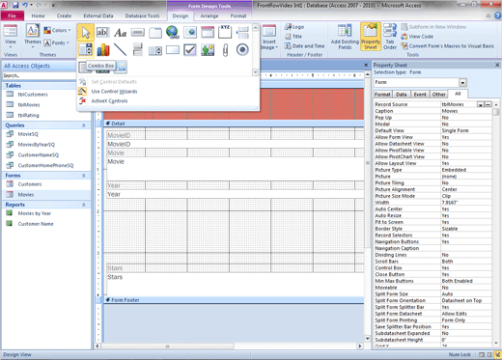Collapse the Forms group
The width and height of the screenshot is (502, 360).
pyautogui.click(x=84, y=176)
